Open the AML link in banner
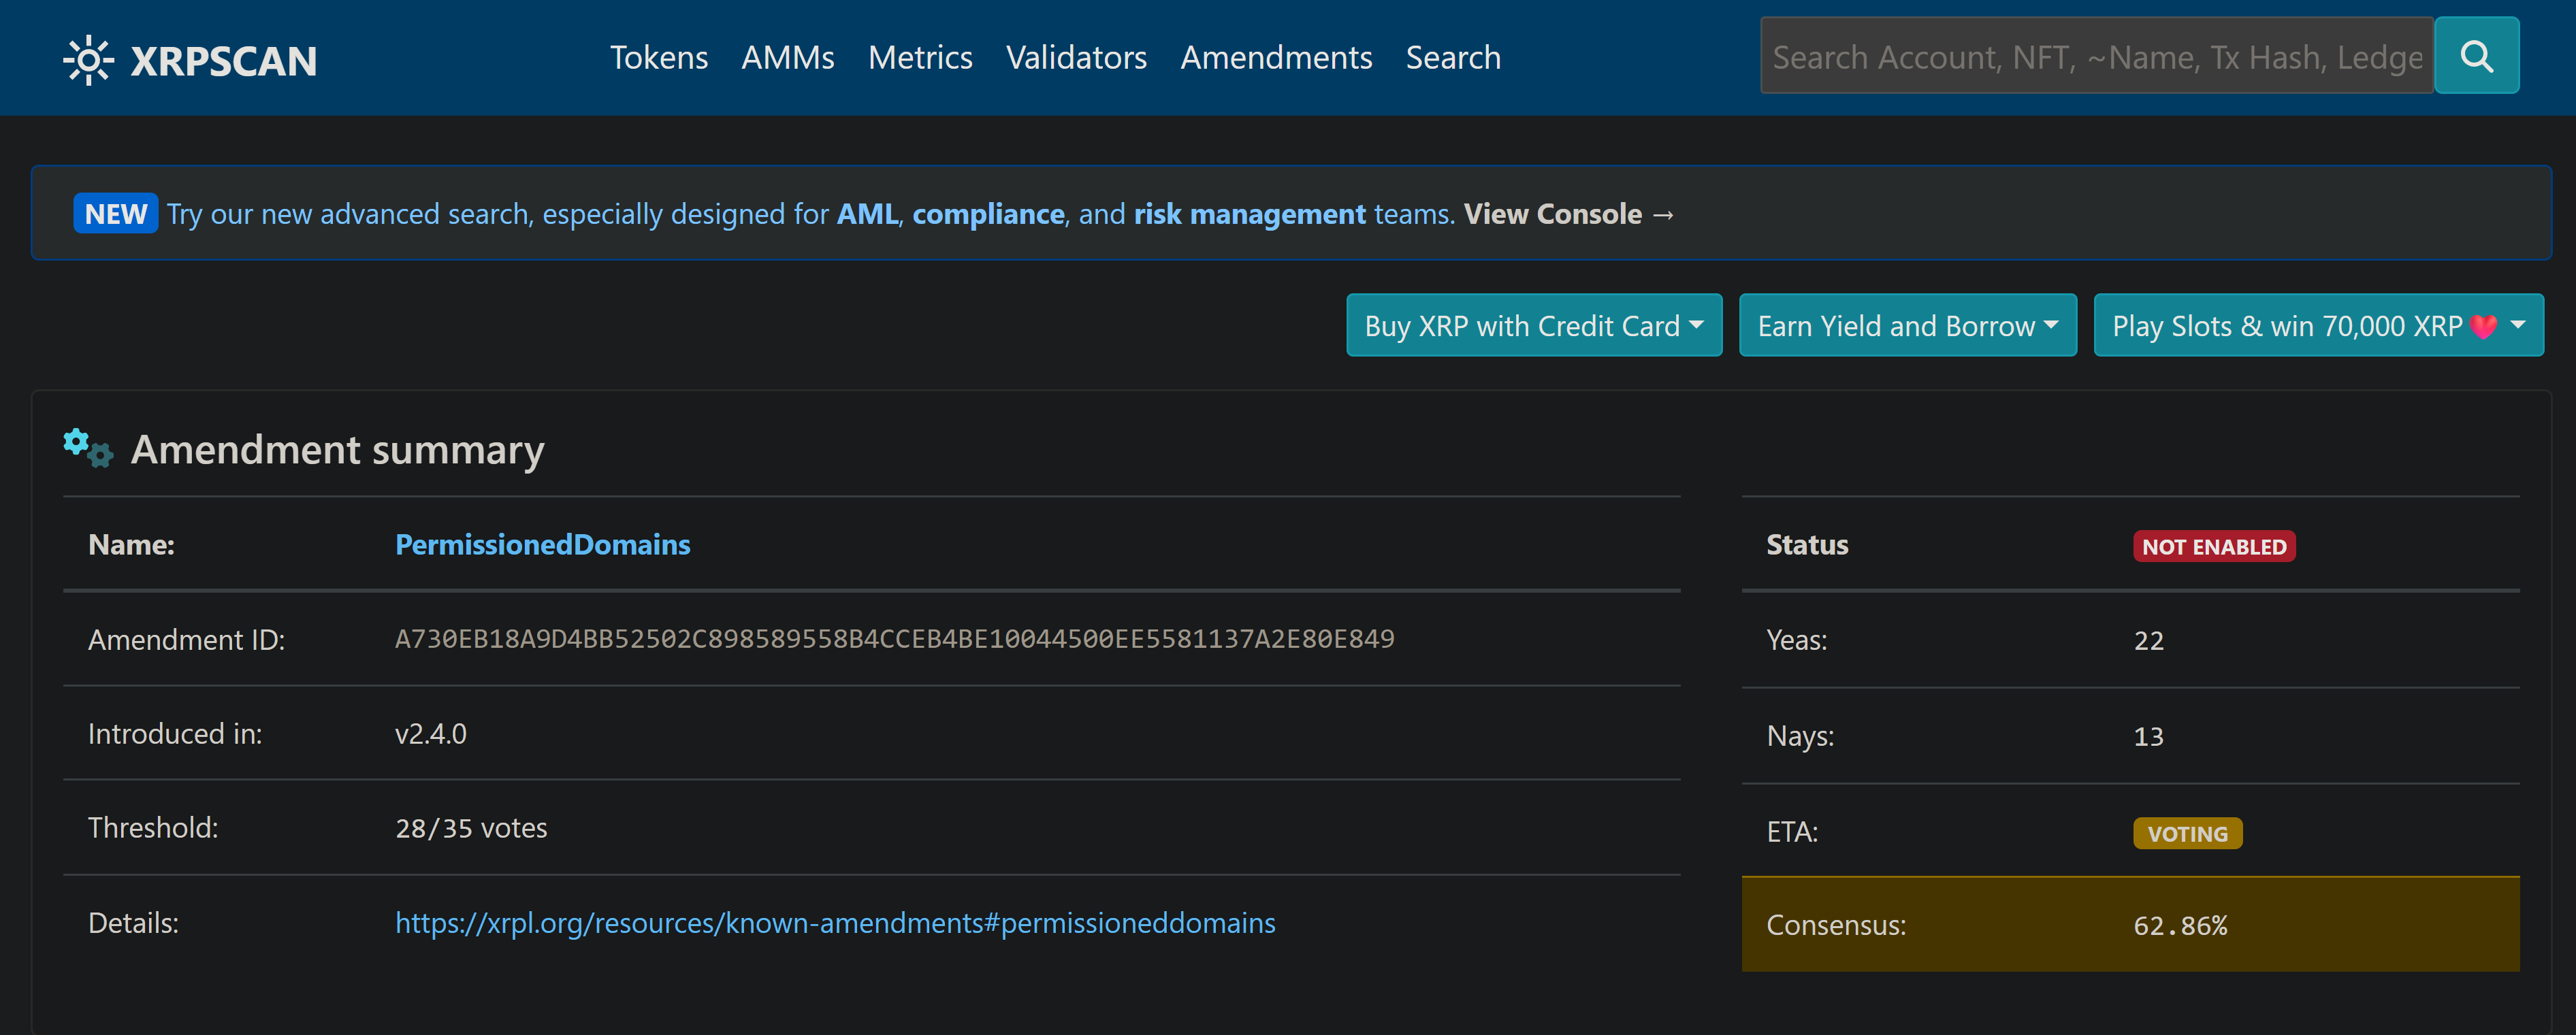The image size is (2576, 1035). click(867, 214)
